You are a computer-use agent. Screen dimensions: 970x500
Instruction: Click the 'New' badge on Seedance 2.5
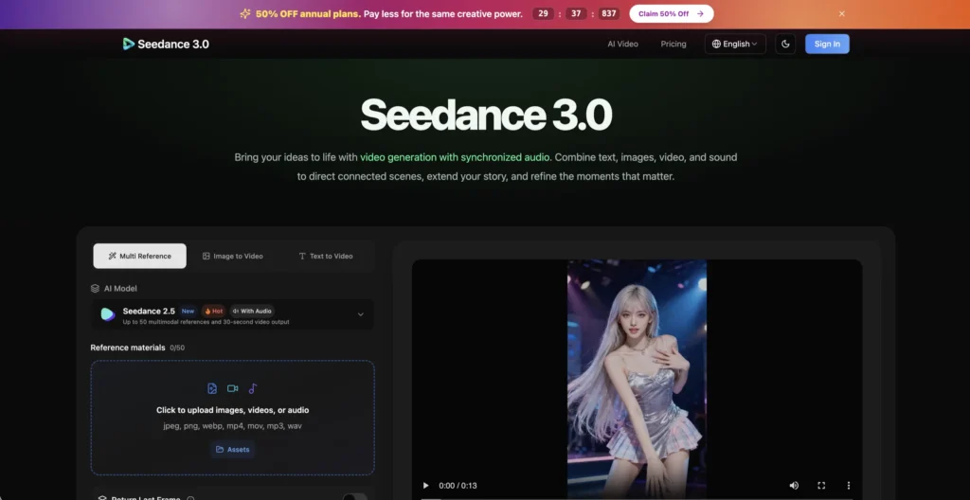click(189, 311)
